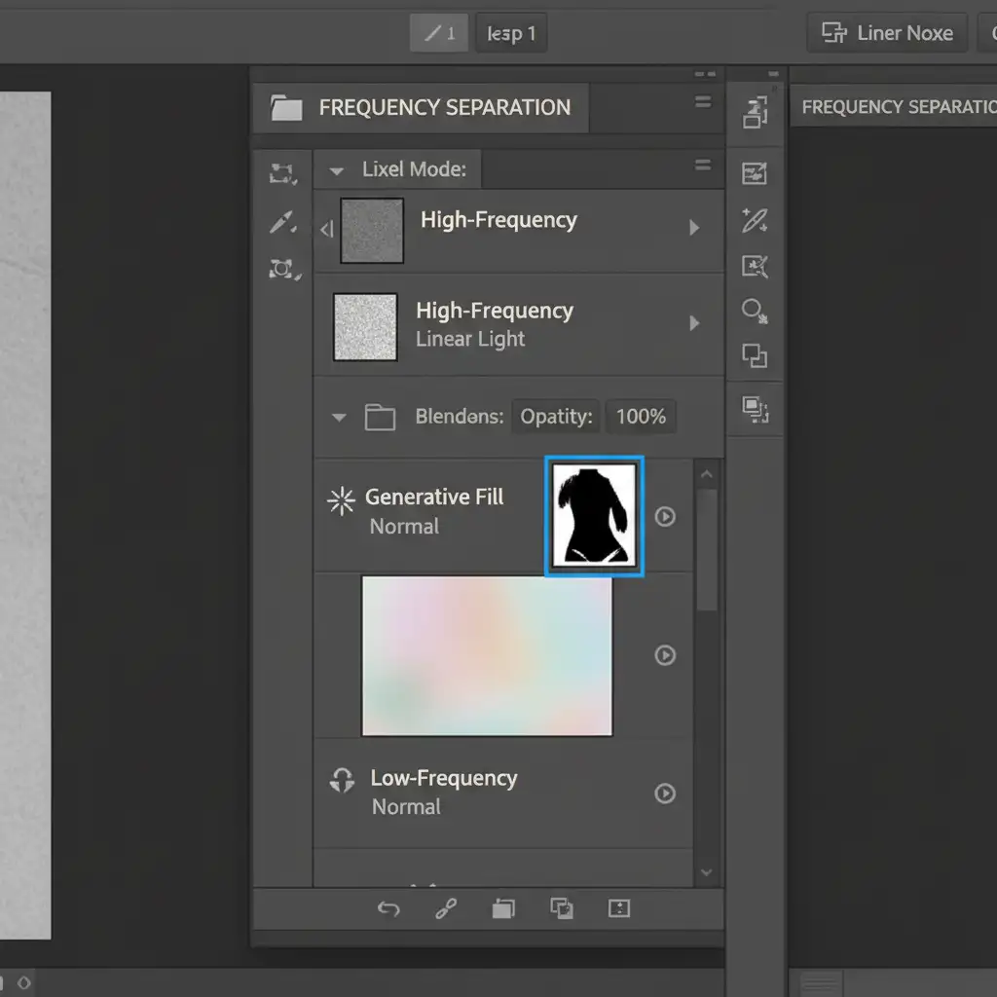Select the black silhouette layer mask thumbnail

594,515
